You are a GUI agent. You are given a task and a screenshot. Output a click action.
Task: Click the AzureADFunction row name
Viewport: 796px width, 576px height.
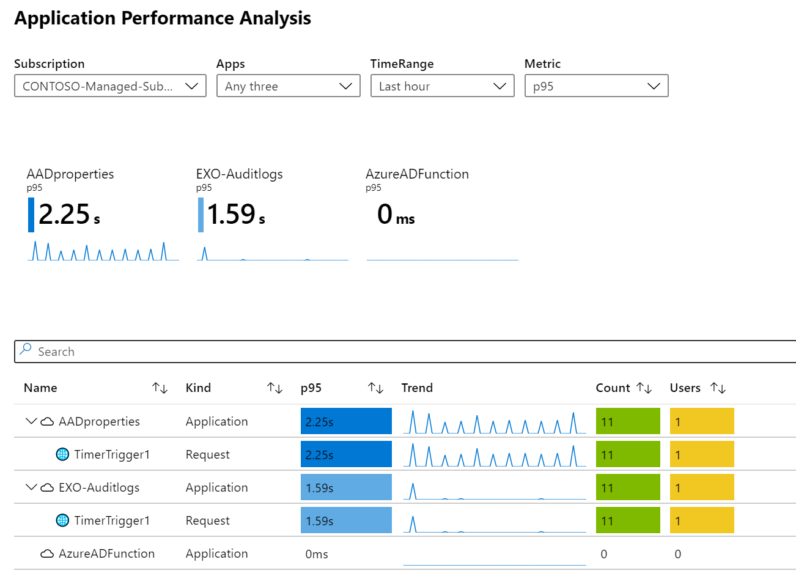click(x=106, y=554)
